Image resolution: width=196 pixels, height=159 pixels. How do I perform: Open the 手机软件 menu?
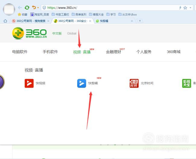click(x=50, y=52)
